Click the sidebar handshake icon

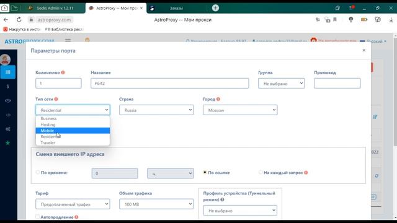[8, 100]
